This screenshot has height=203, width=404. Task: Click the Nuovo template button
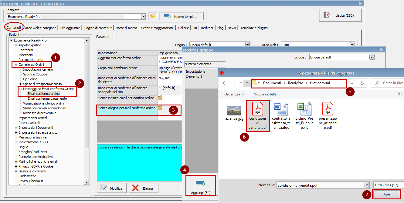pyautogui.click(x=182, y=16)
